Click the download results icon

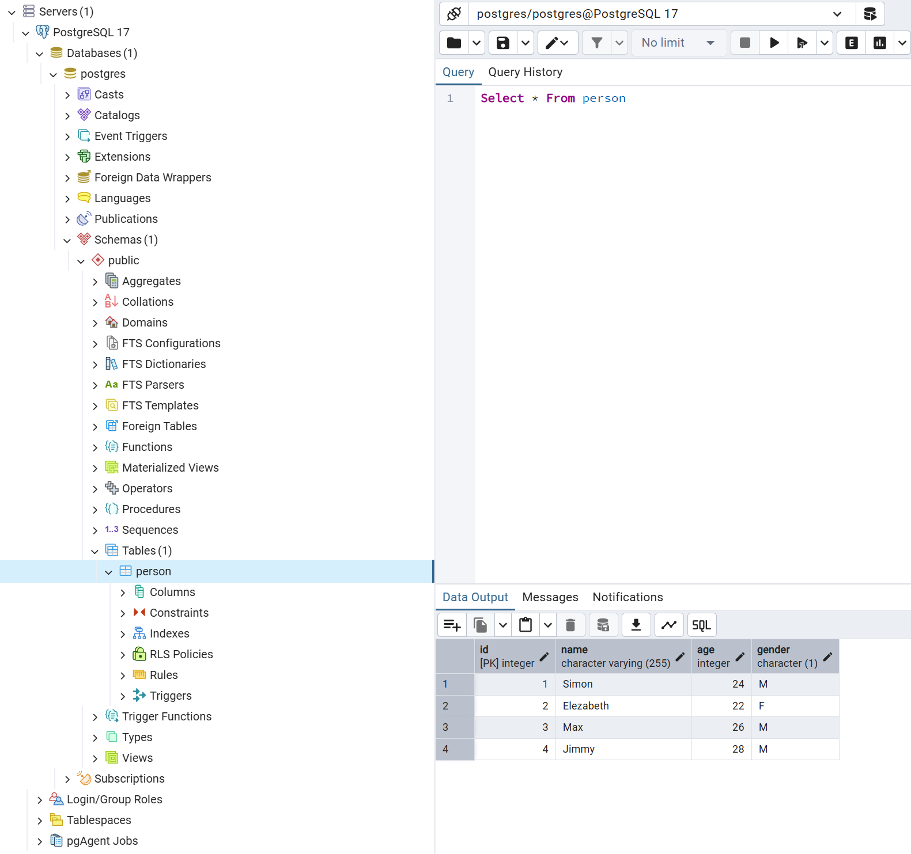tap(636, 625)
